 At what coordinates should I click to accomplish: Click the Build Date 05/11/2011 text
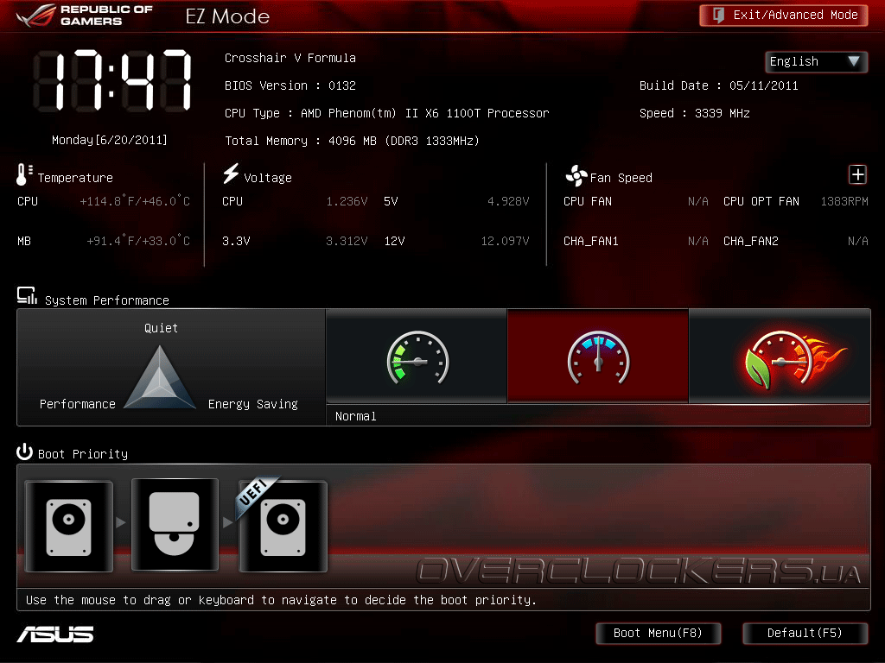(x=718, y=85)
